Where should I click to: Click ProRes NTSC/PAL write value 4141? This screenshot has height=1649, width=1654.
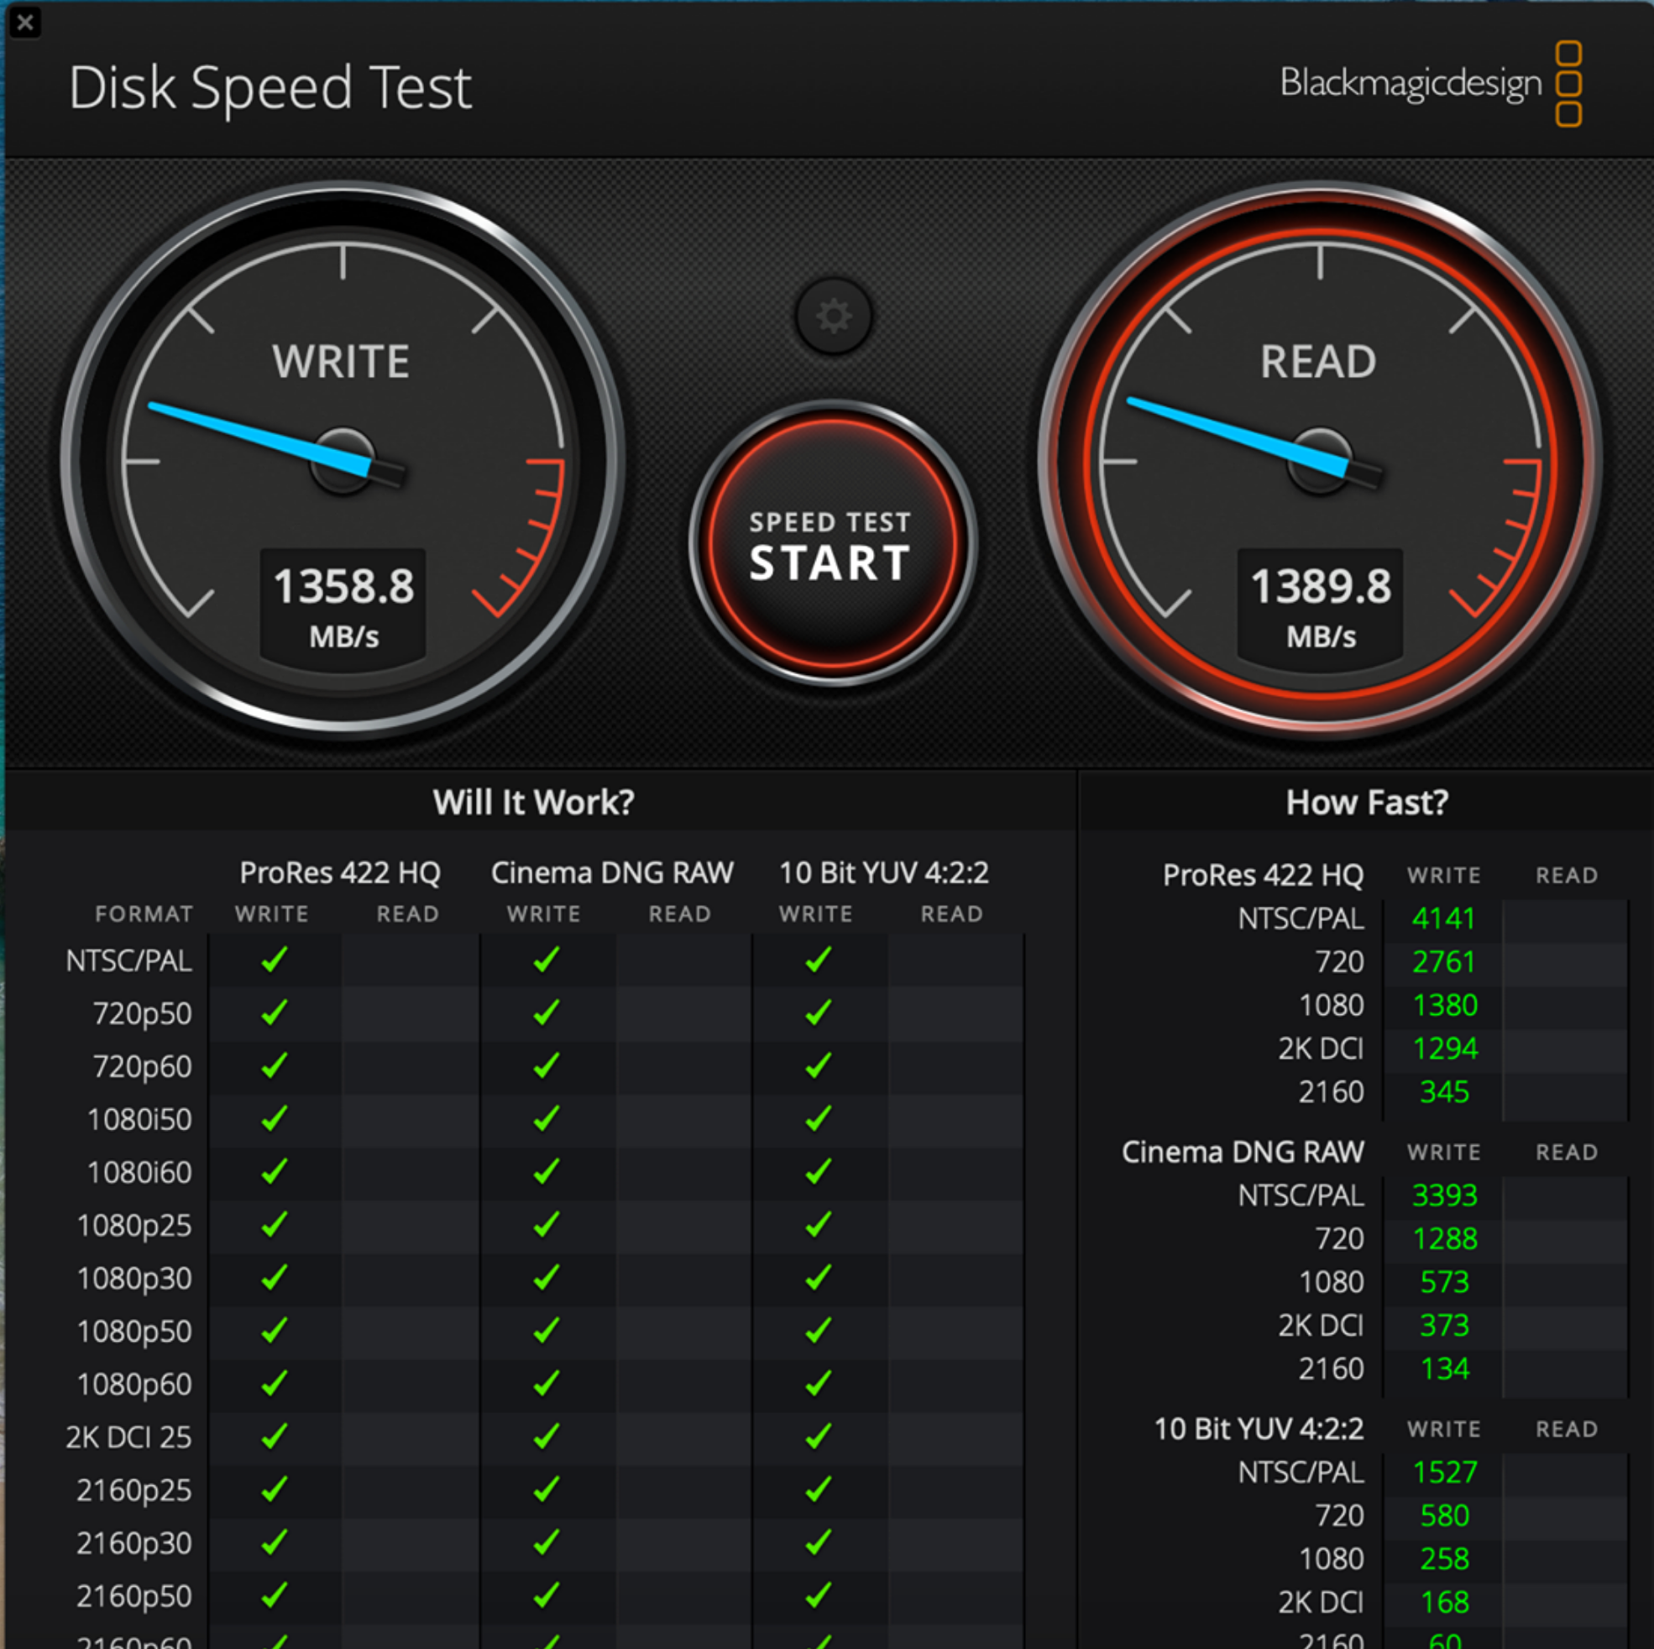click(1443, 919)
